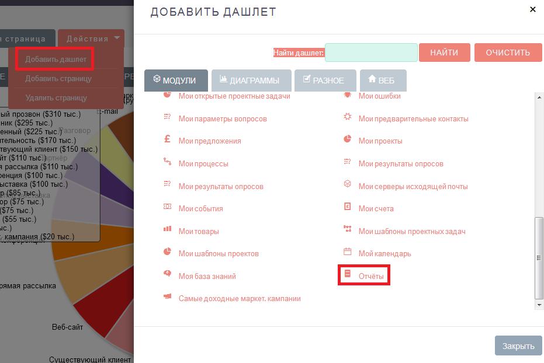Click the report icon beside Отчёты

[347, 275]
